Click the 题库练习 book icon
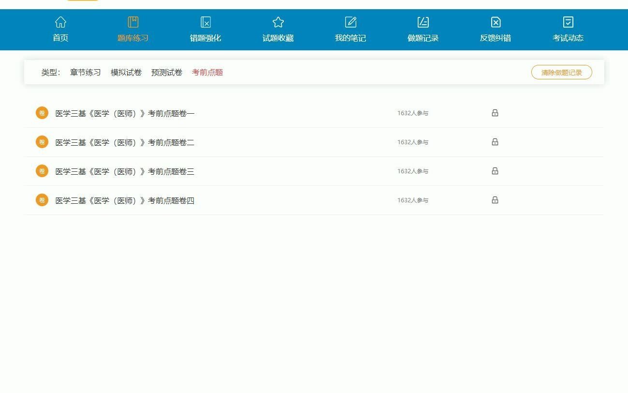 tap(133, 22)
